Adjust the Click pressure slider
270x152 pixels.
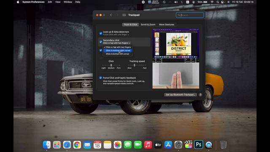(111, 65)
